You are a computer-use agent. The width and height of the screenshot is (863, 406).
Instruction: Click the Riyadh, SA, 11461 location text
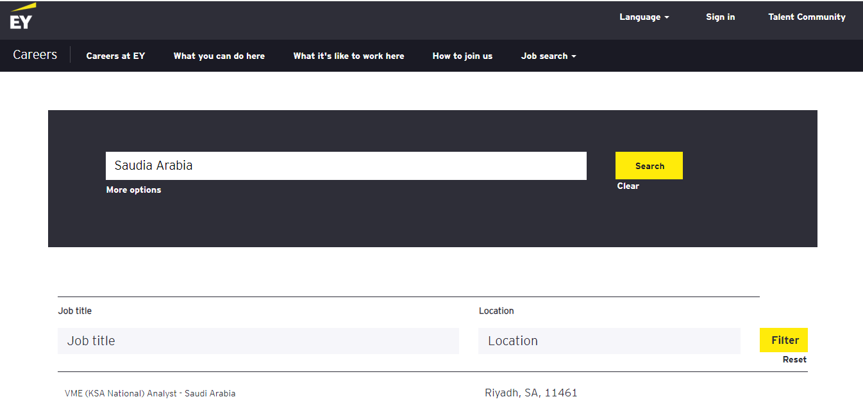pos(531,393)
